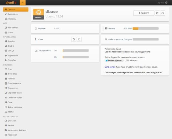Image resolution: width=172 pixels, height=139 pixels.
Task: Open Блокнот notepad tool
Action: tap(10, 121)
